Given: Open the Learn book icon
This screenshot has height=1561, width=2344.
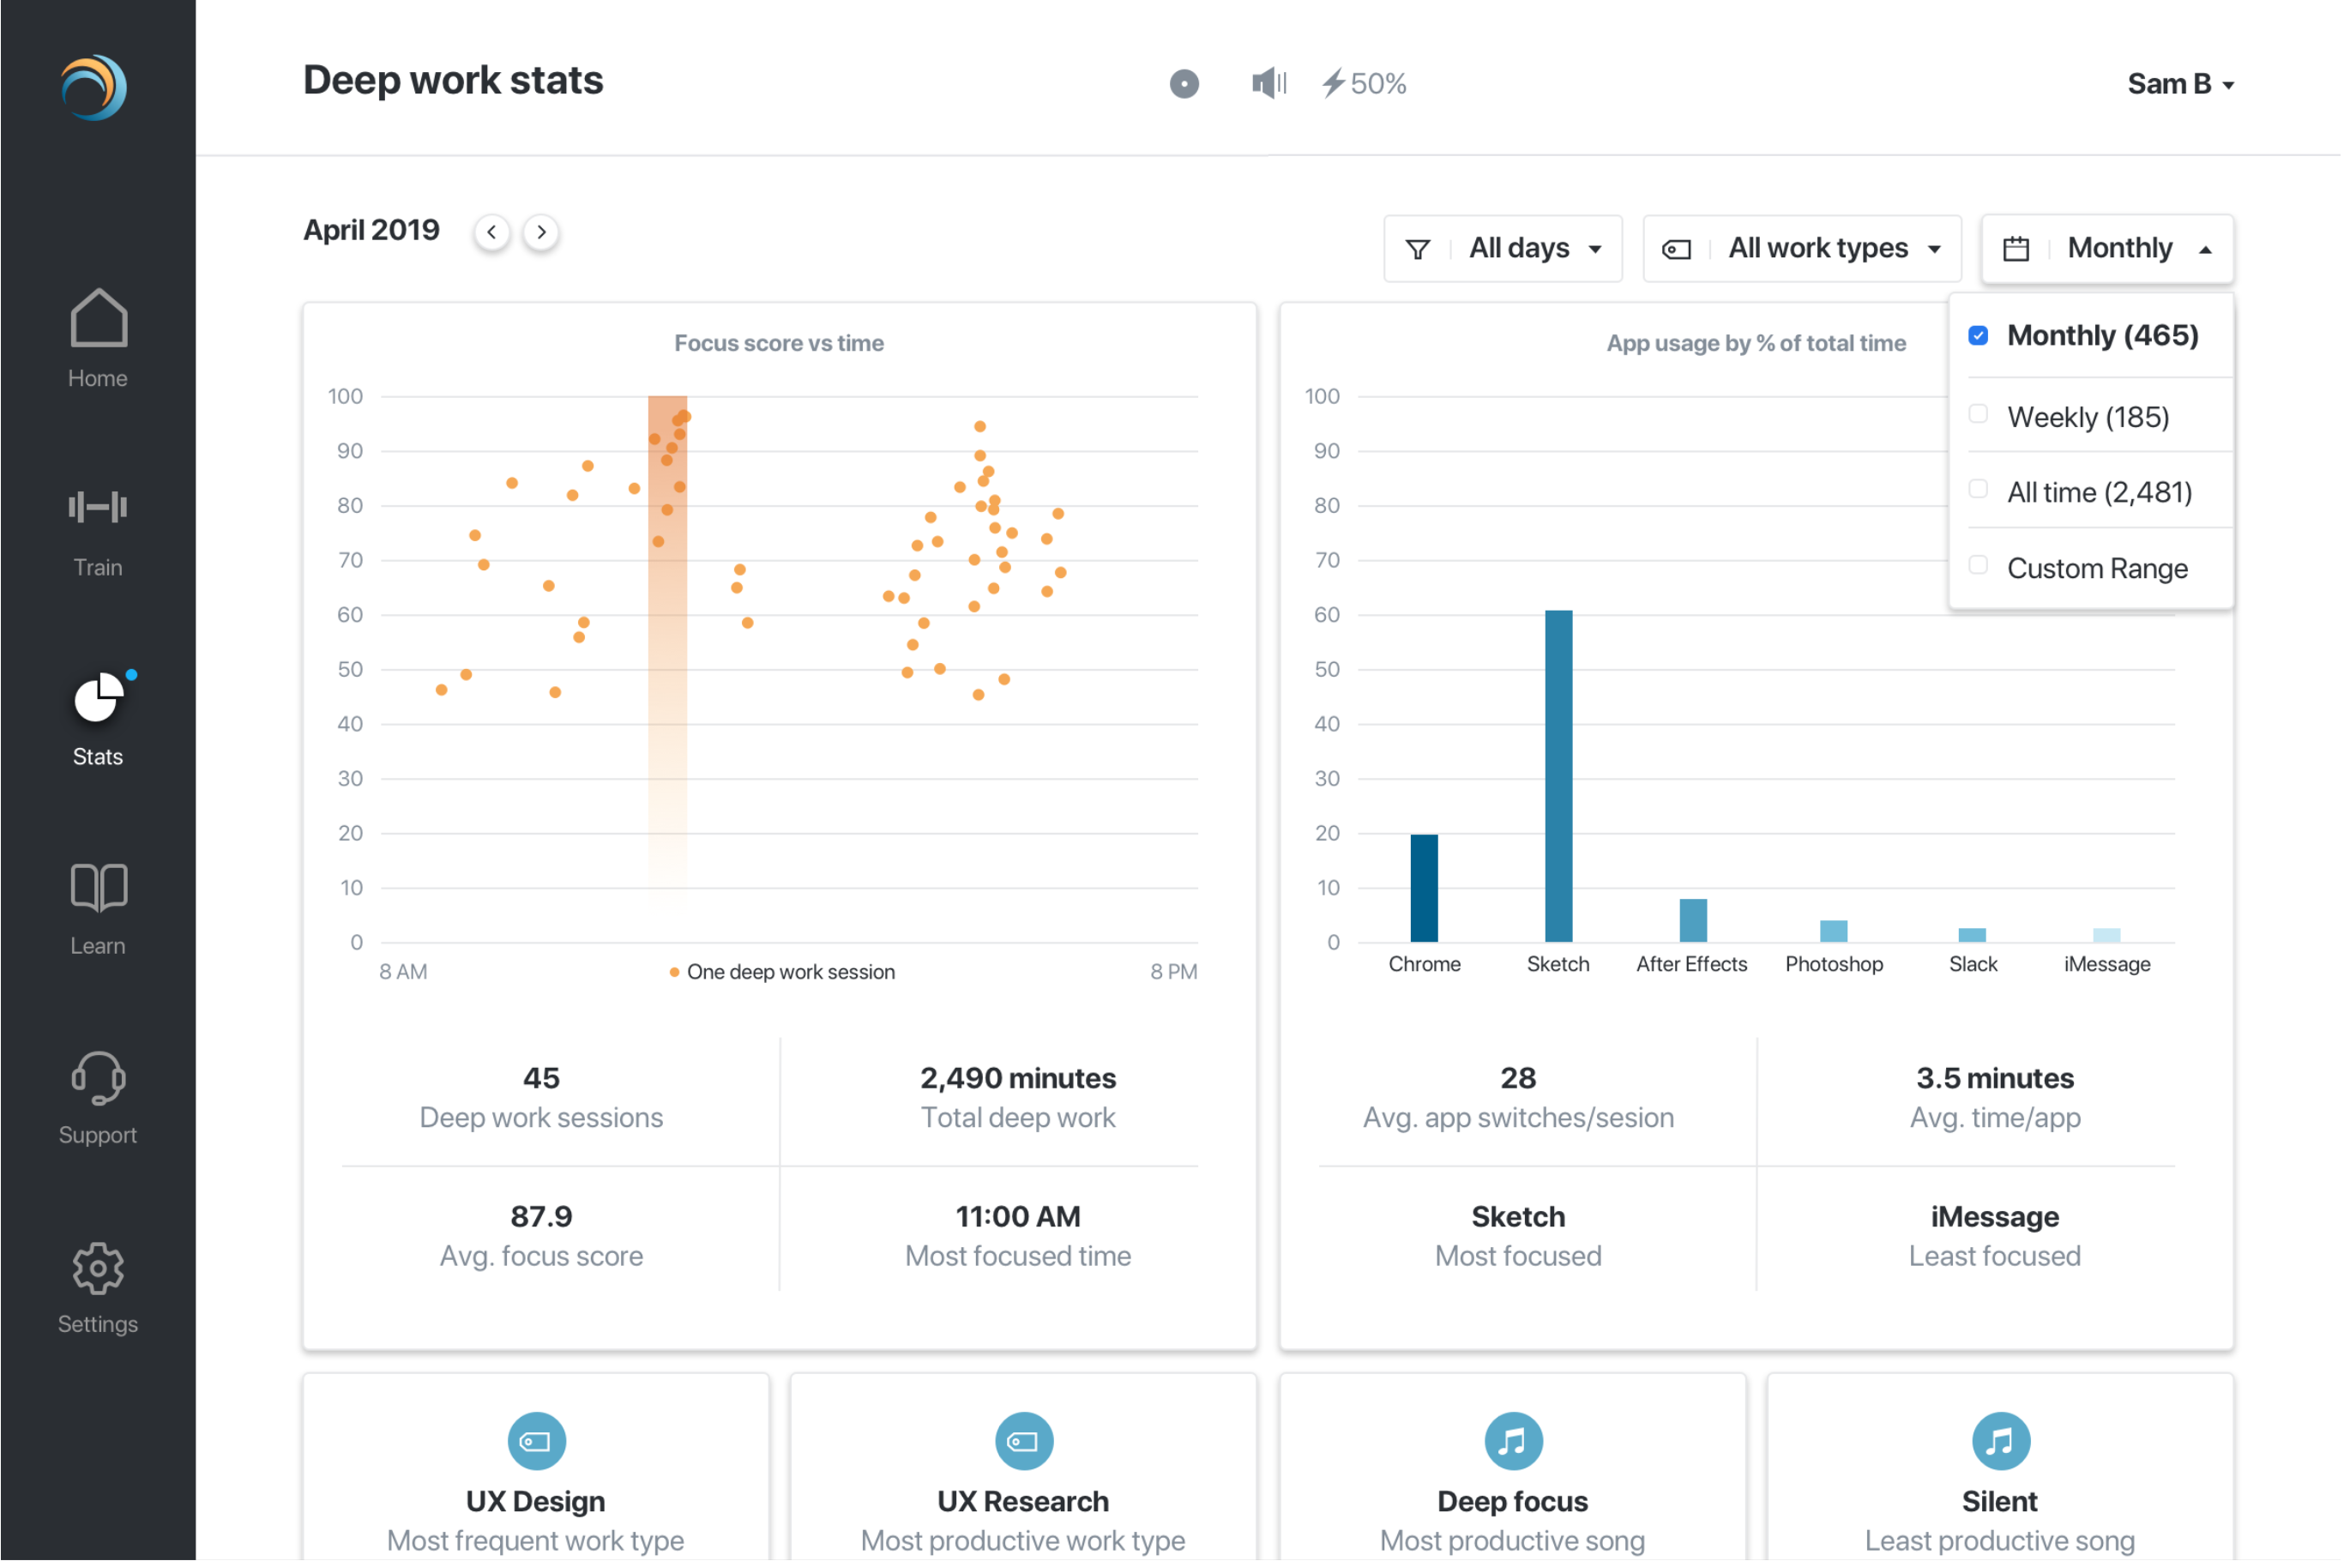Looking at the screenshot, I should coord(98,886).
